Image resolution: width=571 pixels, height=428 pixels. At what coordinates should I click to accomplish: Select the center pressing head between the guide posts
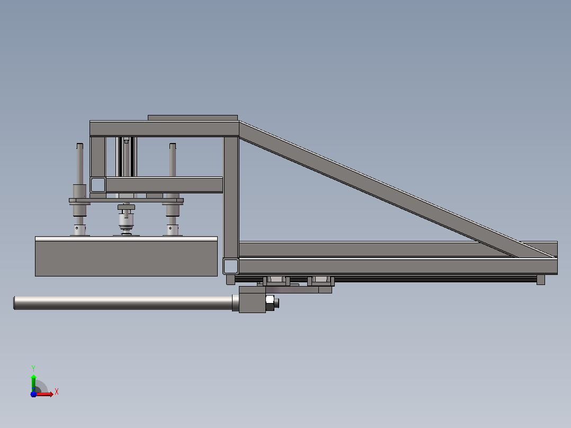126,220
